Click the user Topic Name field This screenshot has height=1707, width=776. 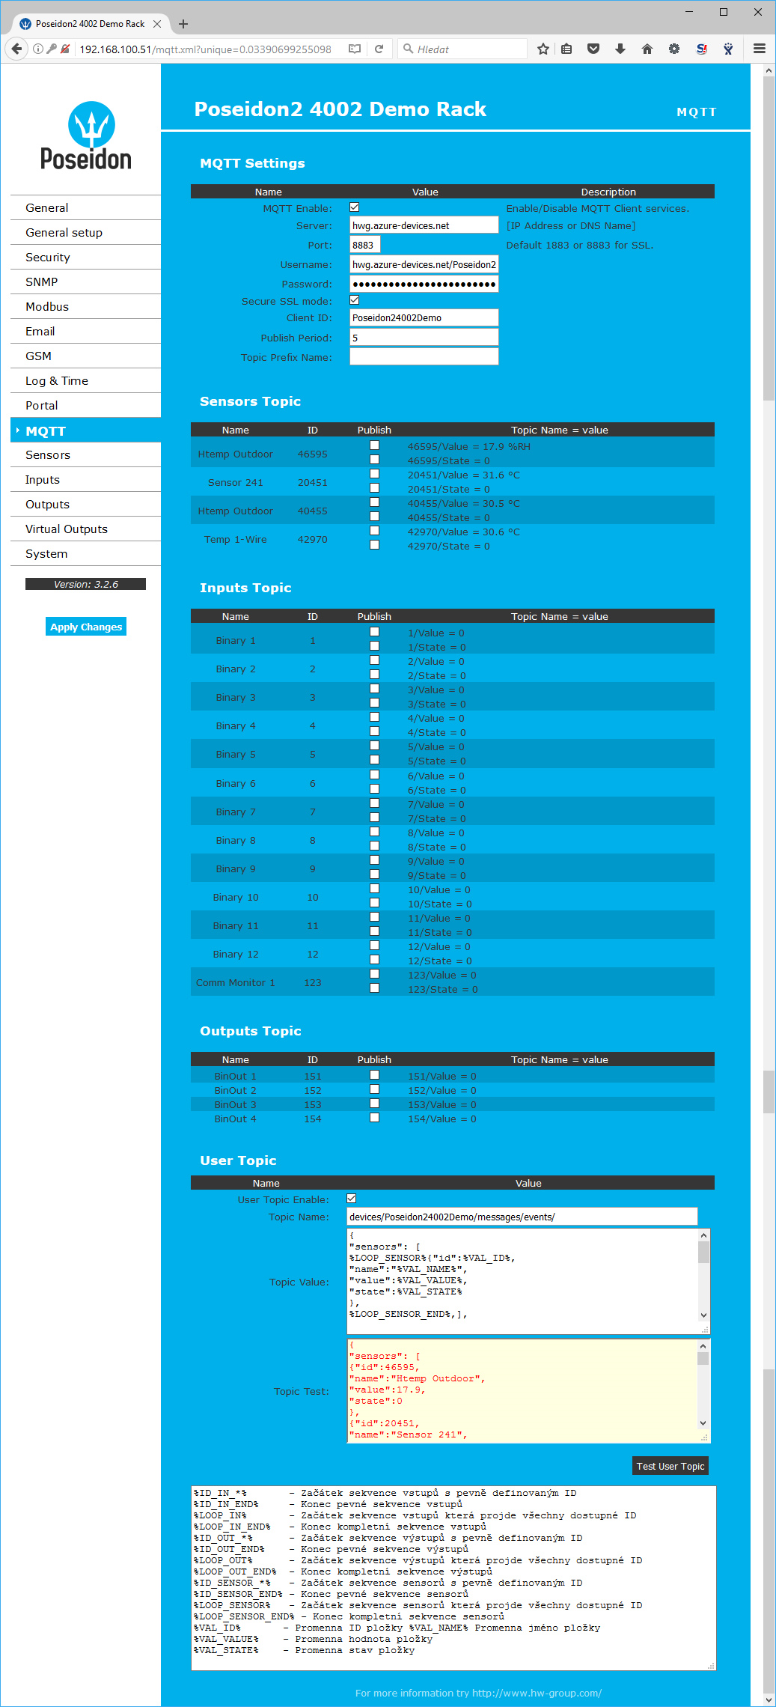[522, 1217]
